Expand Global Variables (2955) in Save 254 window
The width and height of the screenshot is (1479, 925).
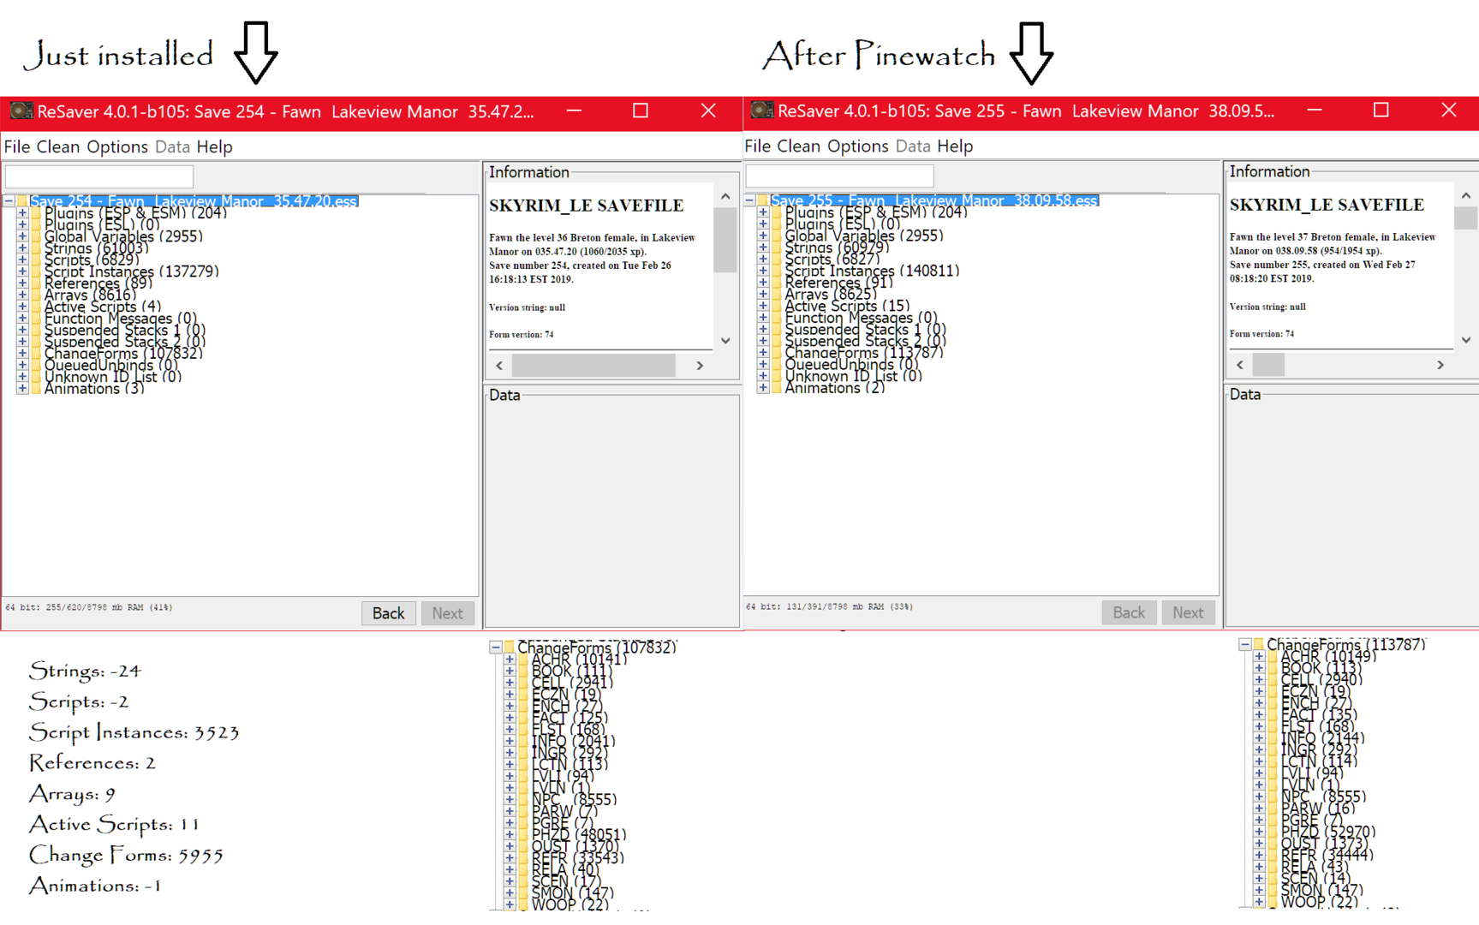(x=22, y=236)
